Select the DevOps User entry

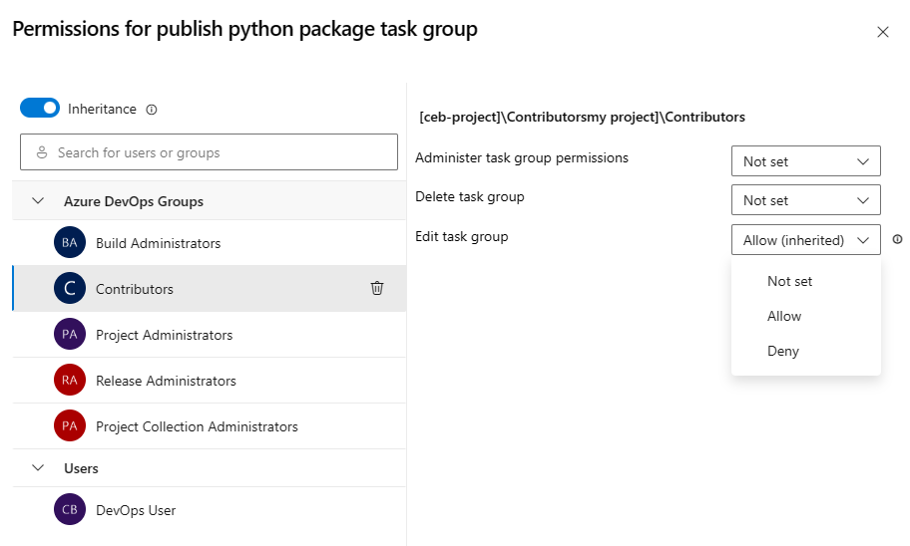coord(209,510)
